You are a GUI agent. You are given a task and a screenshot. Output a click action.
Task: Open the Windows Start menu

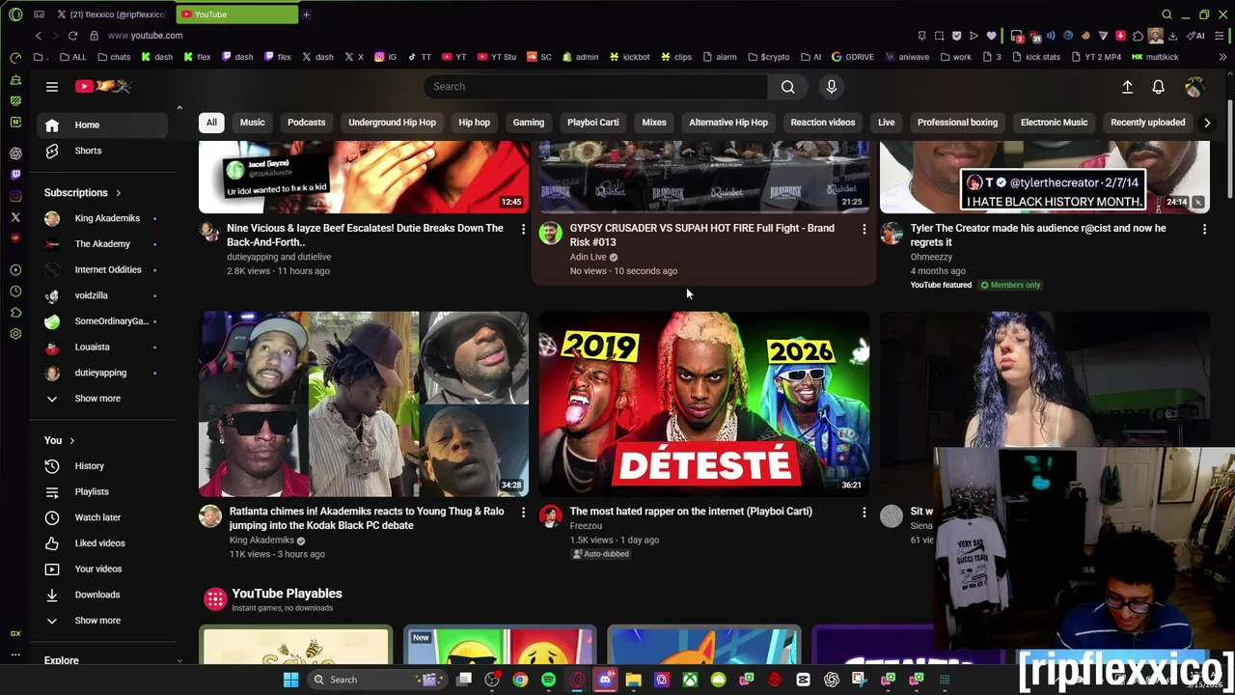click(x=290, y=680)
